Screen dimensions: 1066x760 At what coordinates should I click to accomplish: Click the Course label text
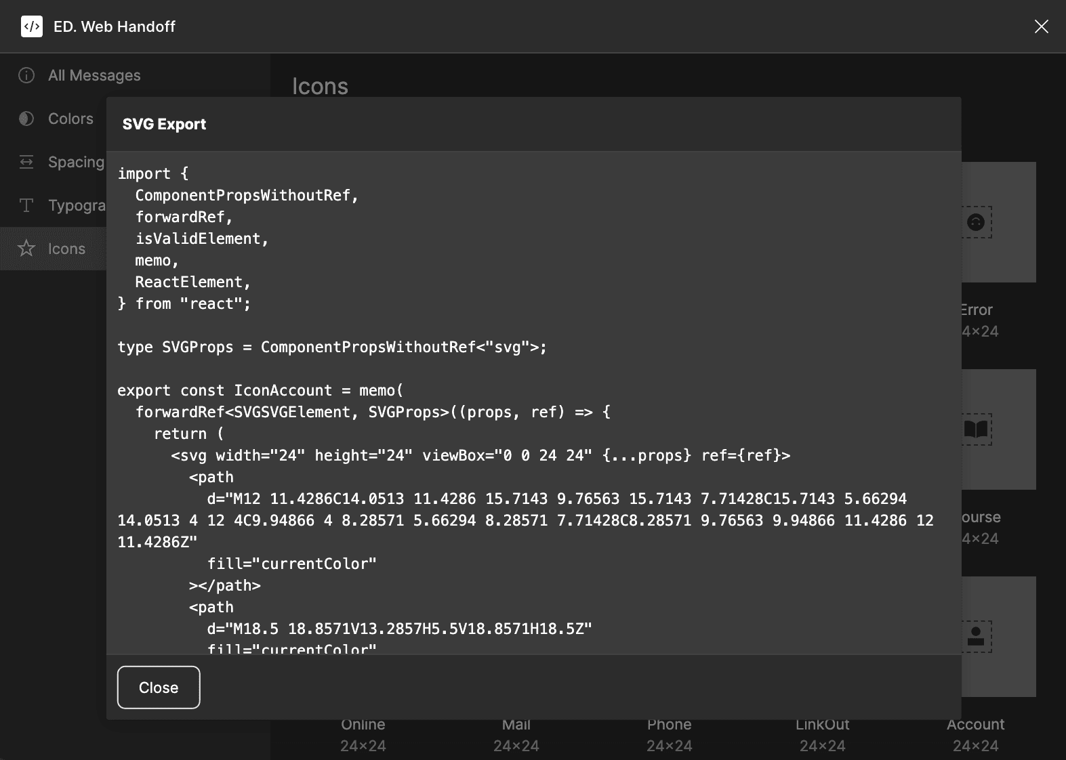click(981, 517)
